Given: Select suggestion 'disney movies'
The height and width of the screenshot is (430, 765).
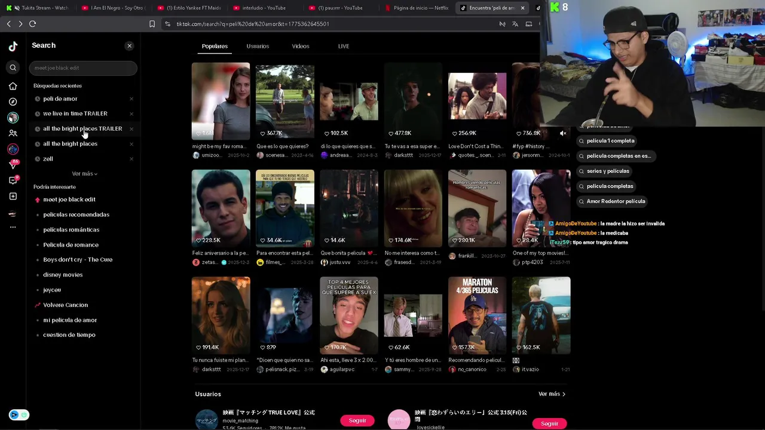Looking at the screenshot, I should pyautogui.click(x=63, y=275).
